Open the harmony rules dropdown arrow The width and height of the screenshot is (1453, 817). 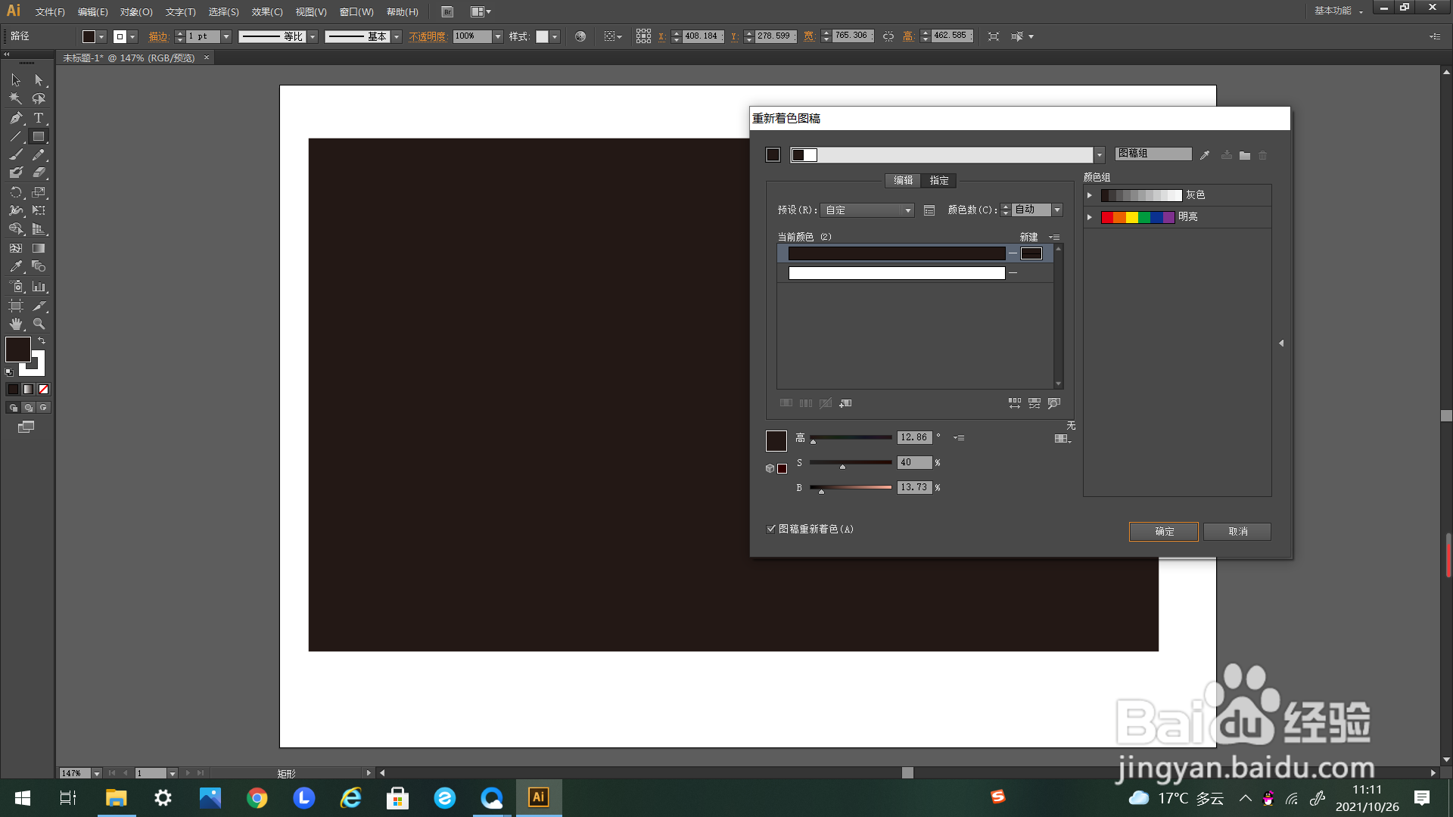pyautogui.click(x=1099, y=155)
